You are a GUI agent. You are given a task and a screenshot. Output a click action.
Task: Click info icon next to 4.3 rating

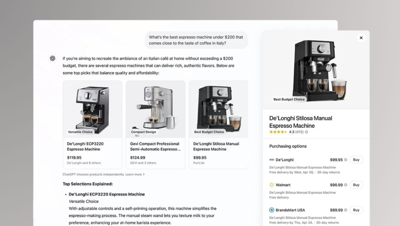[306, 132]
